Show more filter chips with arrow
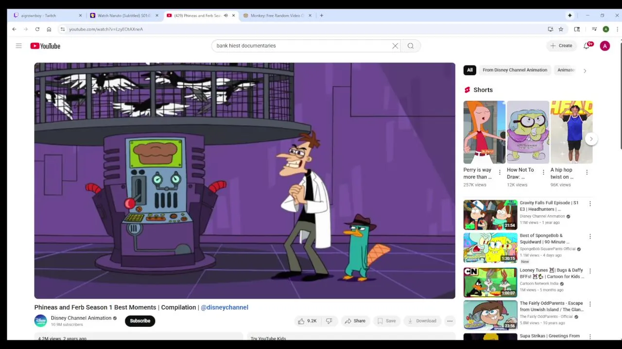Screen dimensions: 622x349 (x=585, y=71)
